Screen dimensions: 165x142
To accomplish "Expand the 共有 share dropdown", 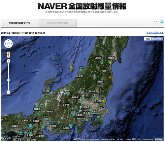I will (x=156, y=22).
